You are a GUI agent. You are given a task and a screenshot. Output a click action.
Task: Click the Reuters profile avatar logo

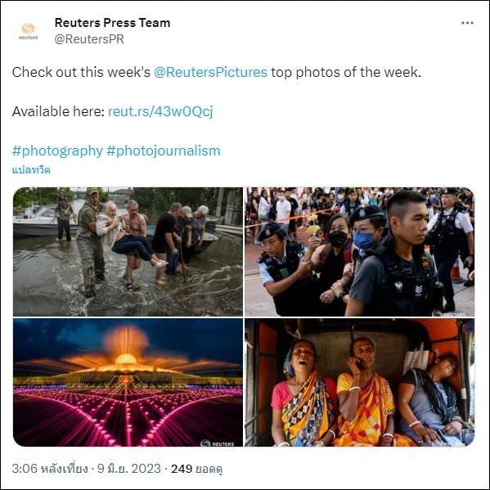(x=29, y=30)
